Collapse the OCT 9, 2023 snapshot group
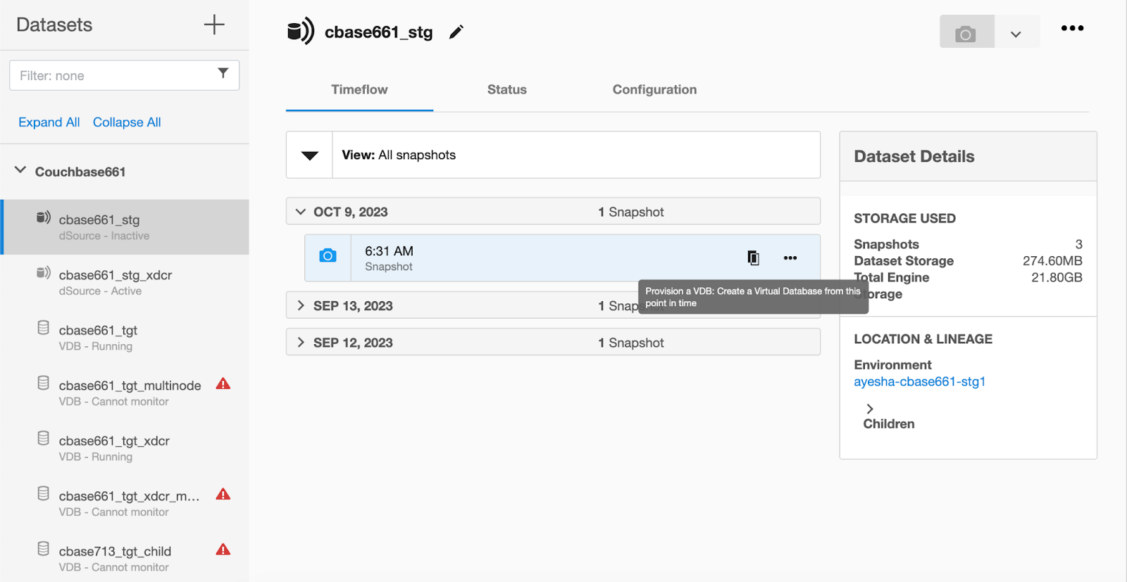1127x582 pixels. coord(301,212)
